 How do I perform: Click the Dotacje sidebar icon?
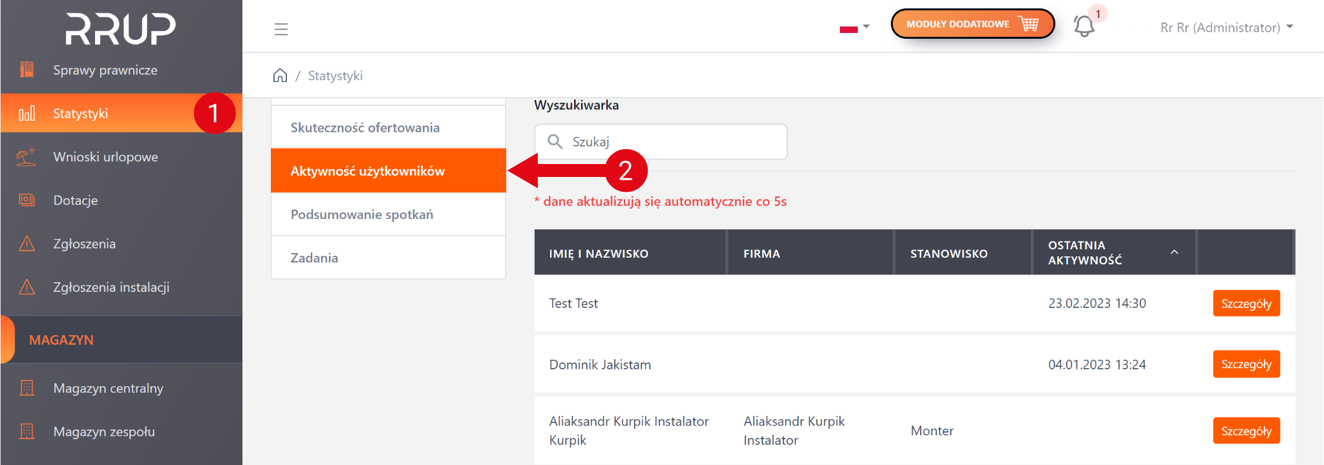(27, 200)
